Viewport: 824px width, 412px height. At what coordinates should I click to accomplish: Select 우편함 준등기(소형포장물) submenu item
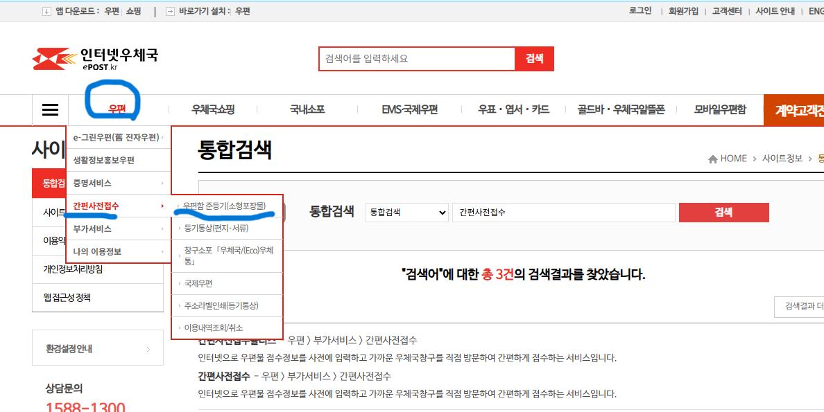pos(227,206)
